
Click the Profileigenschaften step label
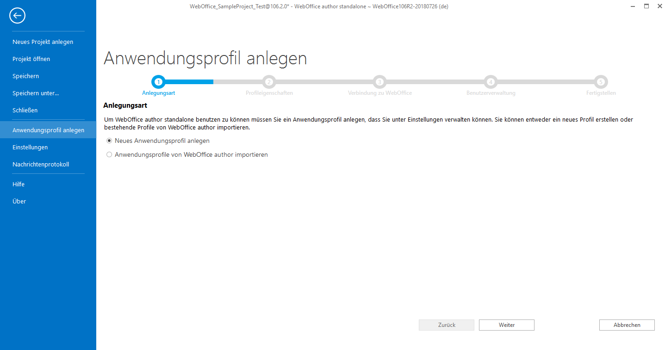(269, 93)
